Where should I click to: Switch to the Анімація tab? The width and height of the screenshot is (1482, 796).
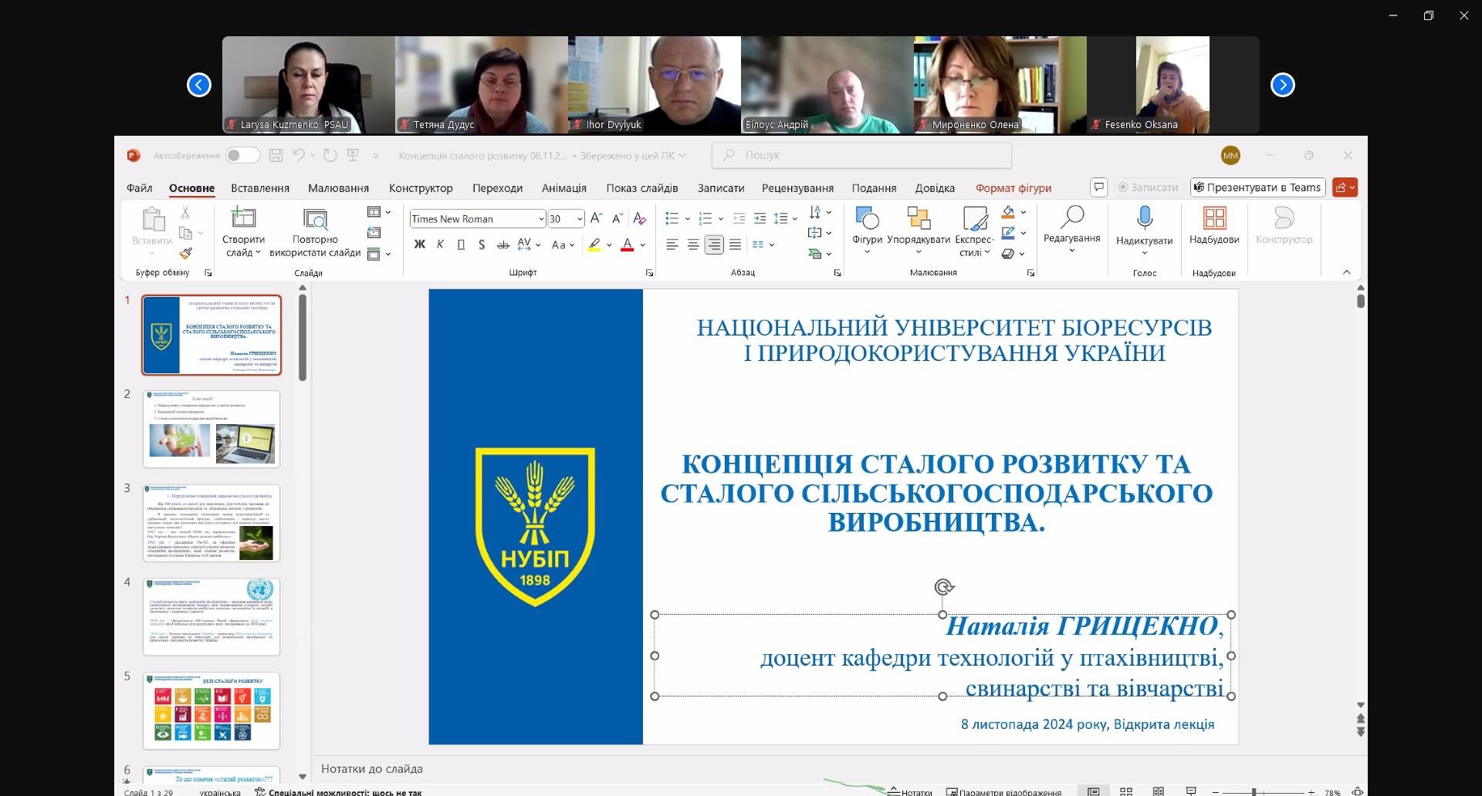click(564, 187)
